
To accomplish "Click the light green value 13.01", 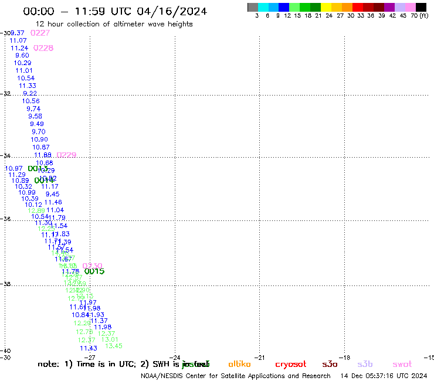I will (110, 339).
